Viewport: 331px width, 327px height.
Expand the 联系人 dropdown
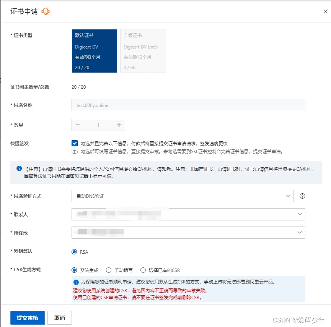click(188, 214)
